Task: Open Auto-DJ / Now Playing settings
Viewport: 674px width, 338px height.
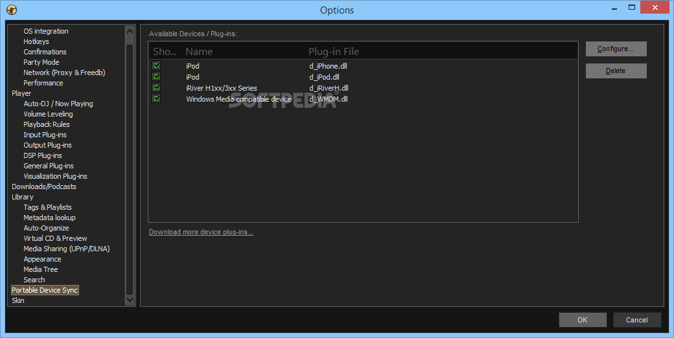Action: point(58,104)
